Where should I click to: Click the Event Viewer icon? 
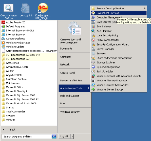click(93, 27)
